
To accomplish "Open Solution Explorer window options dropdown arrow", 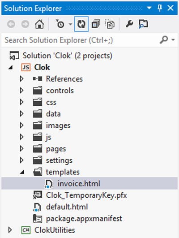I will click(x=149, y=8).
